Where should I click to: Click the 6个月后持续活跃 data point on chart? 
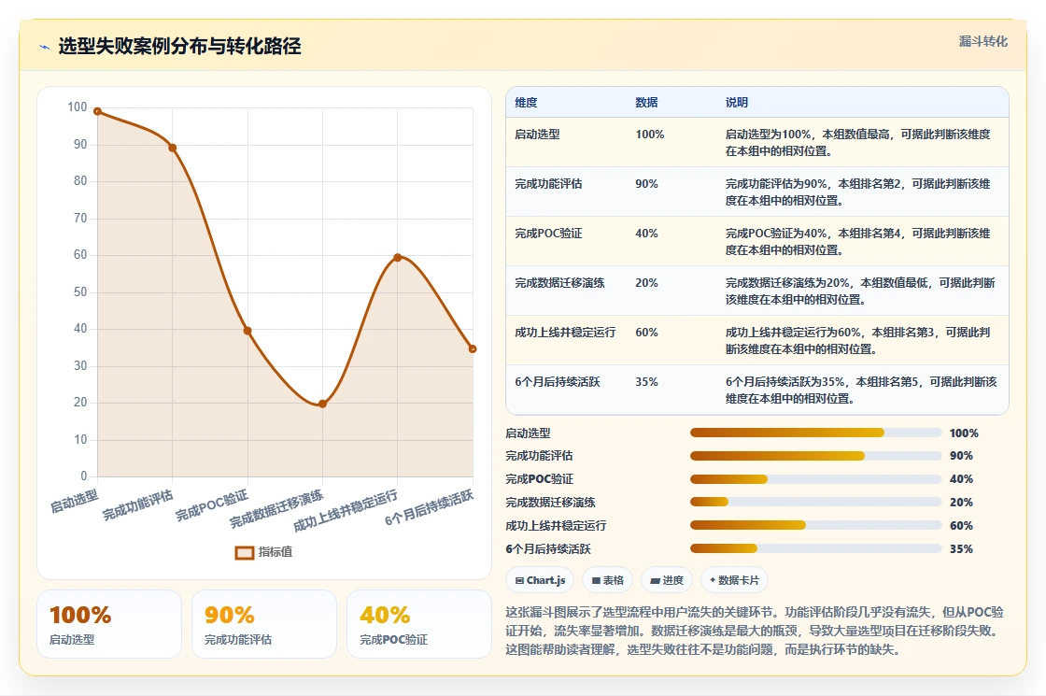point(473,349)
